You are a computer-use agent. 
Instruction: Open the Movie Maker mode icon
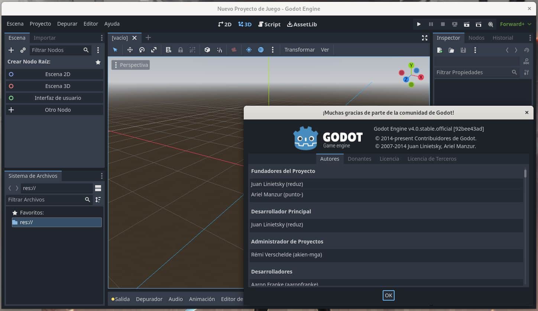click(490, 24)
